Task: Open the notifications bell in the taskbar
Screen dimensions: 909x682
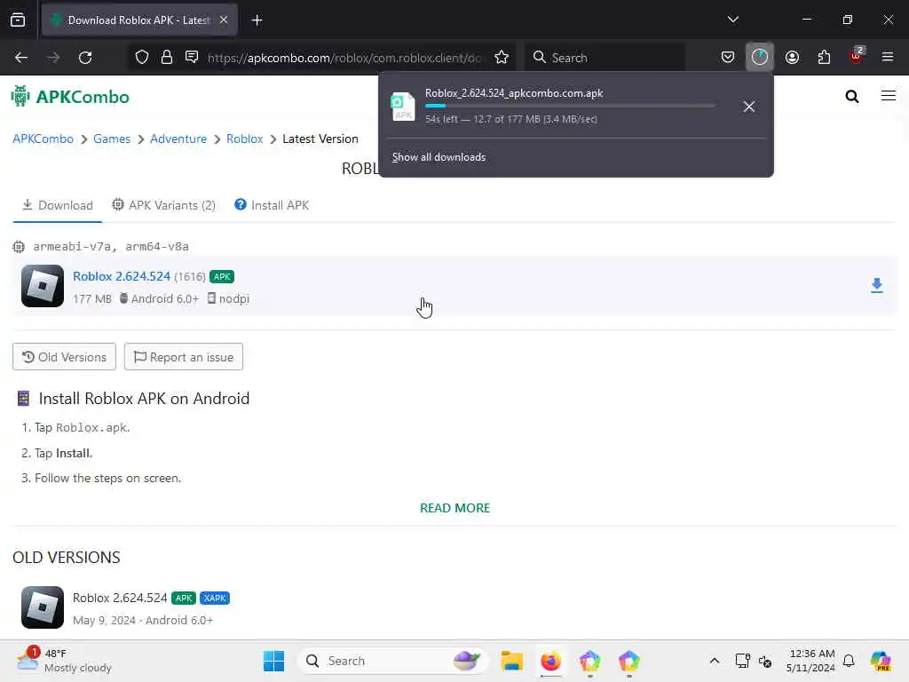Action: [x=849, y=661]
